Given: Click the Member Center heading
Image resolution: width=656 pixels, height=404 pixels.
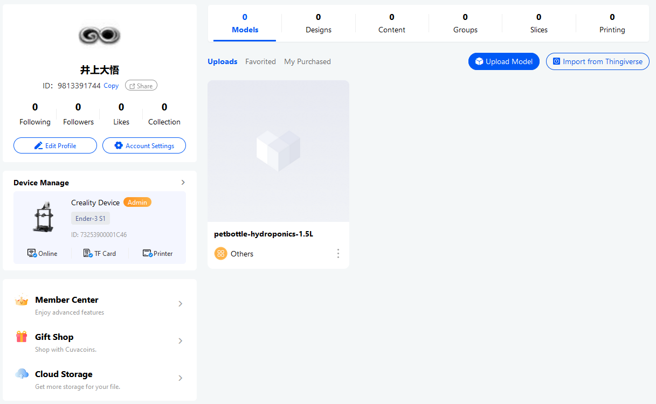Looking at the screenshot, I should (x=67, y=299).
